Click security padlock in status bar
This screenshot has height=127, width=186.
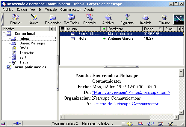click(x=4, y=123)
